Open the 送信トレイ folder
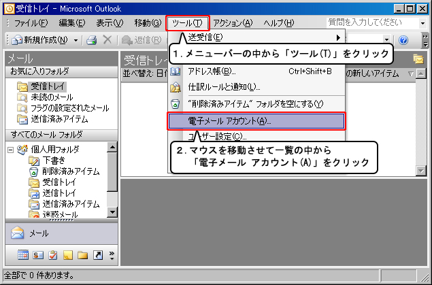This screenshot has width=432, height=285. coord(52,193)
